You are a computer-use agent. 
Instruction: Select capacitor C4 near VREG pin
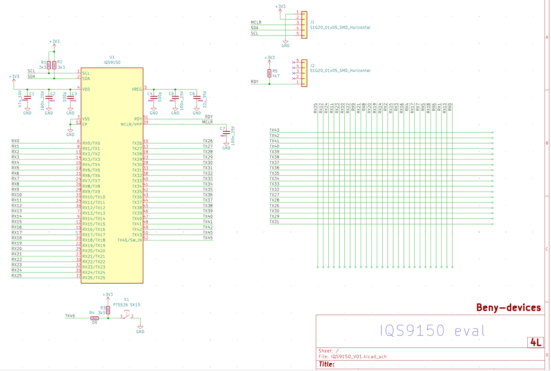click(154, 98)
